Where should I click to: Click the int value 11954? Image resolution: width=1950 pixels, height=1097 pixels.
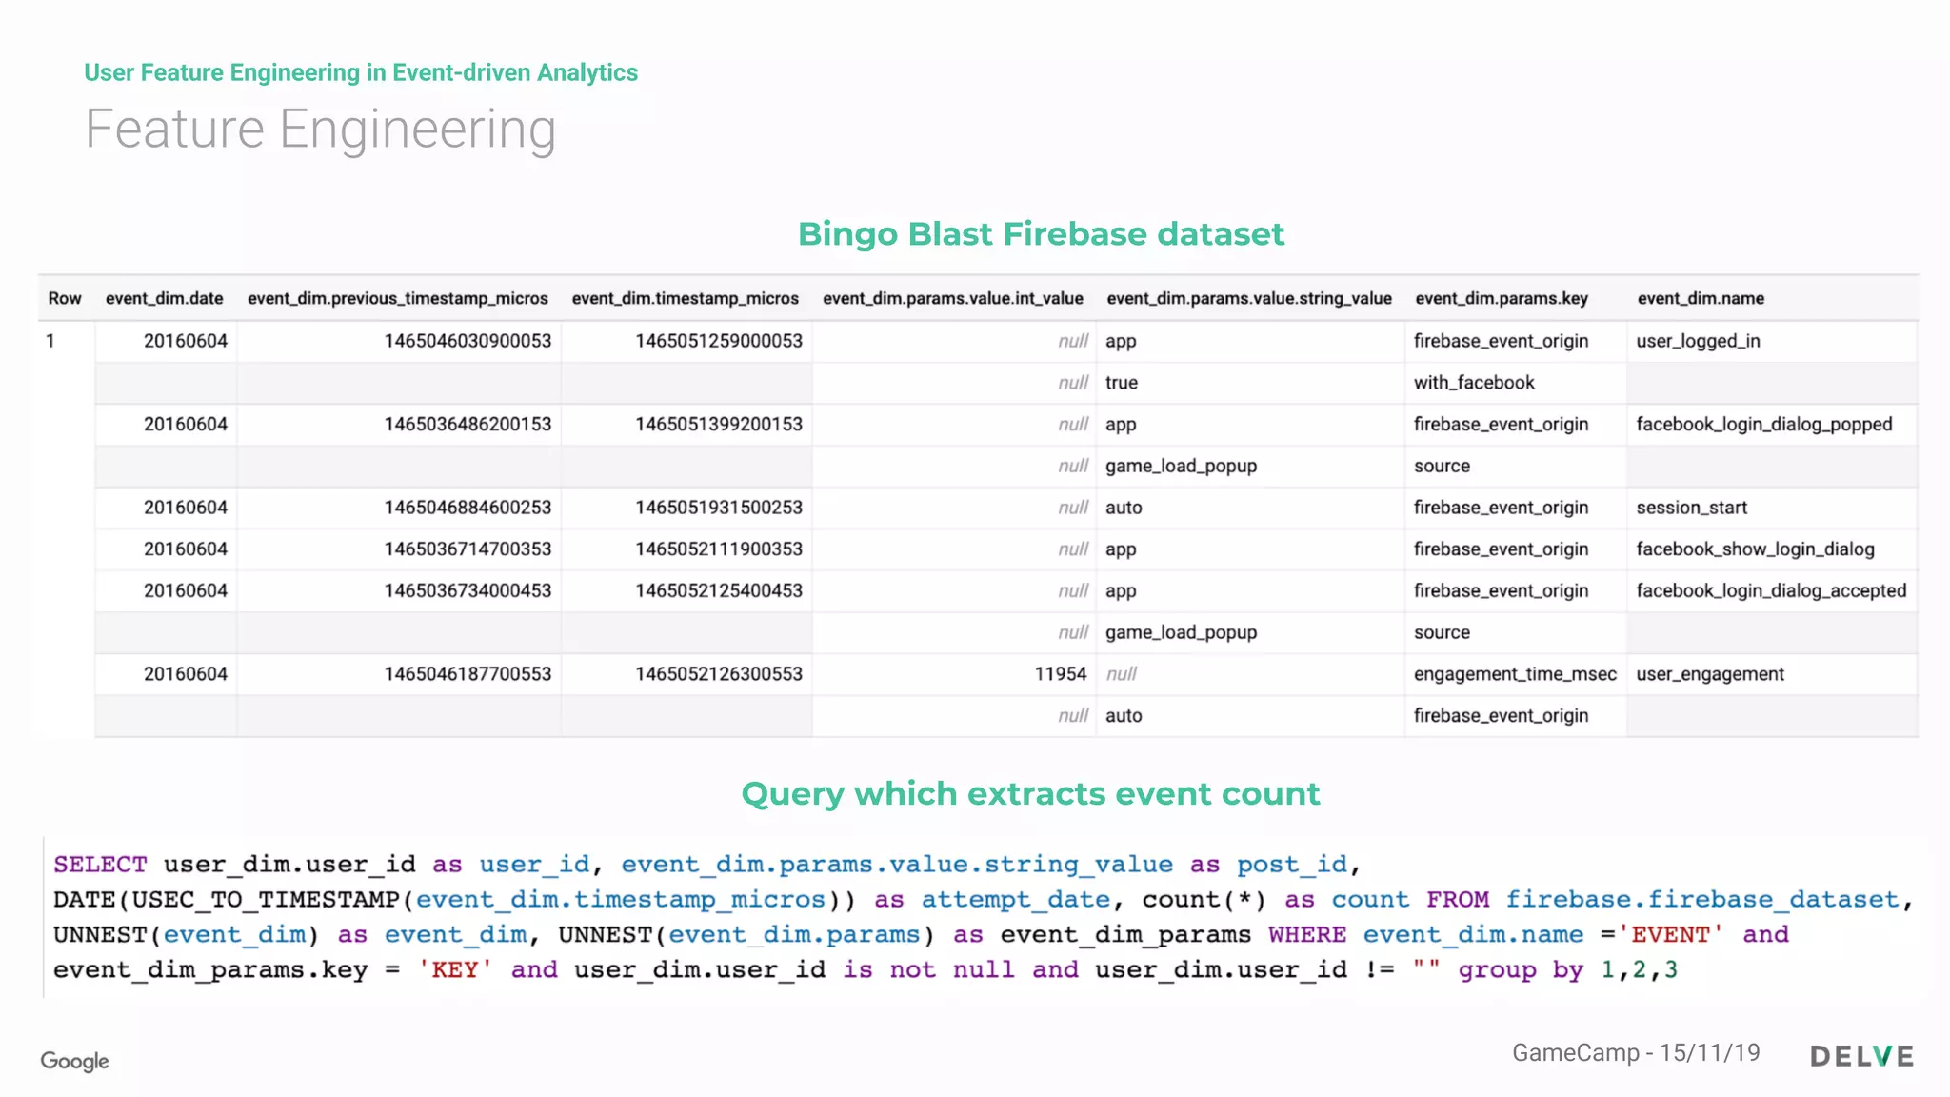1061,674
